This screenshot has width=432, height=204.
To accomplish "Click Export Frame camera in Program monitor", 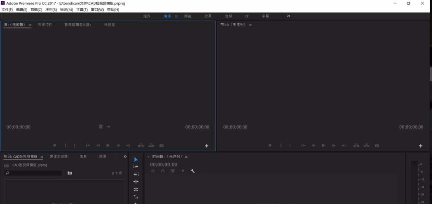I will [377, 146].
